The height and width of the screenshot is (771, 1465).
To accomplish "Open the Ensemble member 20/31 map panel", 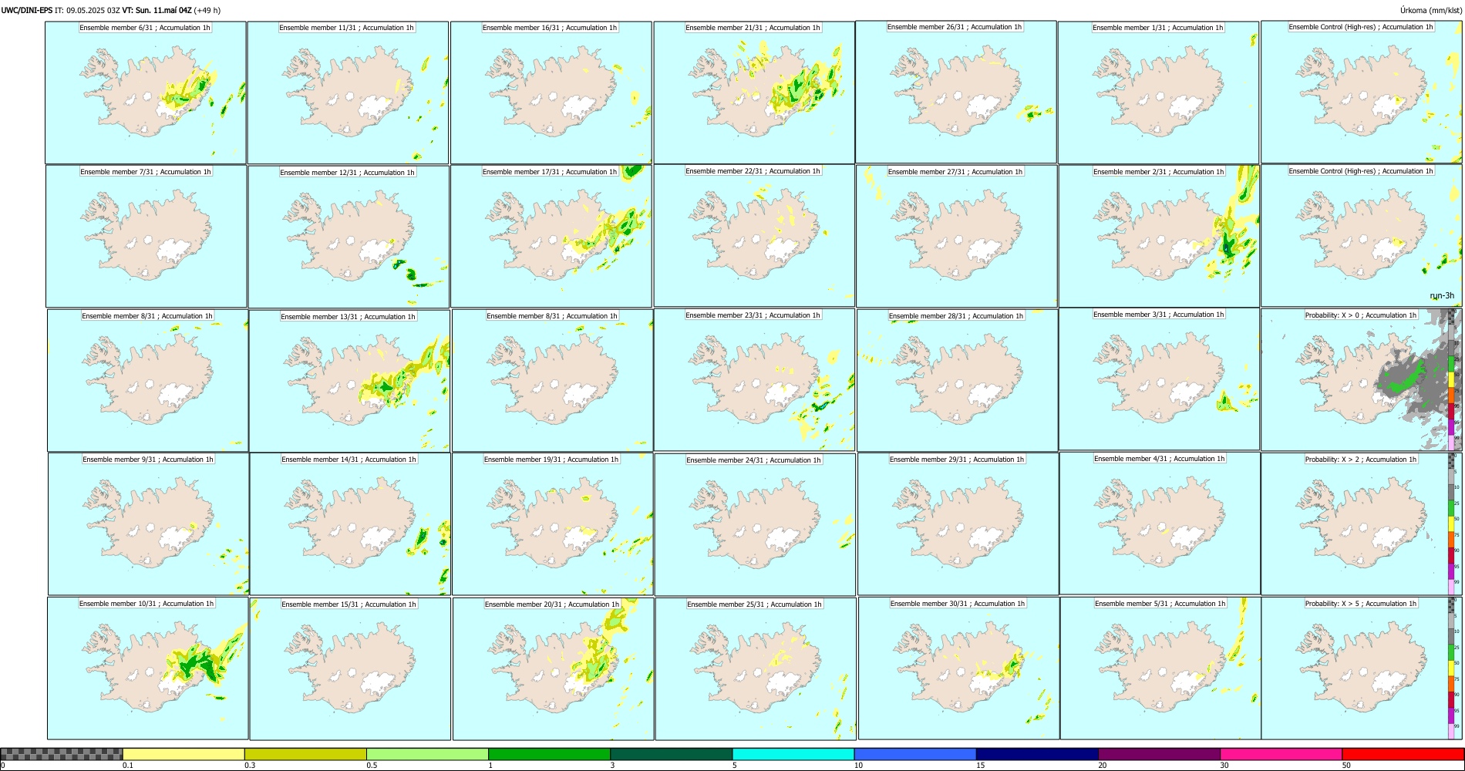I will point(553,668).
